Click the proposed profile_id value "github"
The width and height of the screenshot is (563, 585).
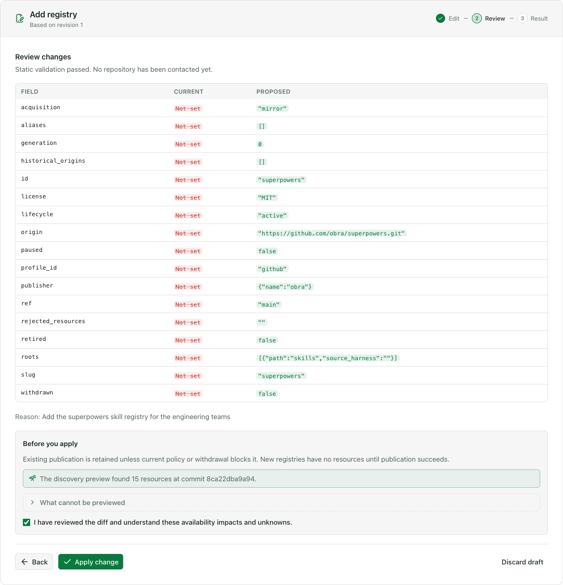pyautogui.click(x=272, y=269)
